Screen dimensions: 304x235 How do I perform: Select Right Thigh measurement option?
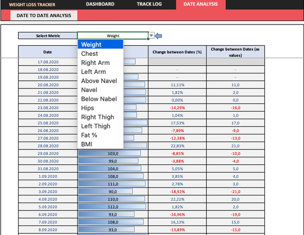click(98, 117)
